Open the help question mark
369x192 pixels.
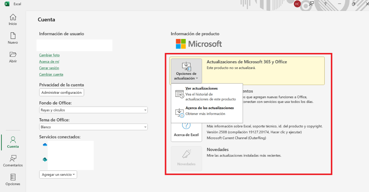(x=325, y=4)
